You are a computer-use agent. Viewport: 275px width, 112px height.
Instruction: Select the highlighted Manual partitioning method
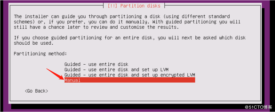point(72,80)
